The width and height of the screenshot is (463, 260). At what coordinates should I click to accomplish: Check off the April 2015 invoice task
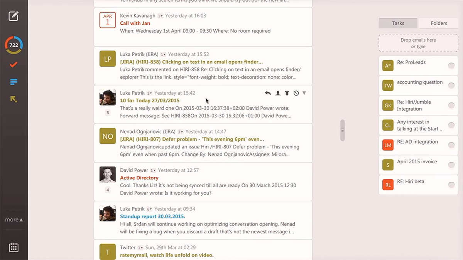point(451,165)
